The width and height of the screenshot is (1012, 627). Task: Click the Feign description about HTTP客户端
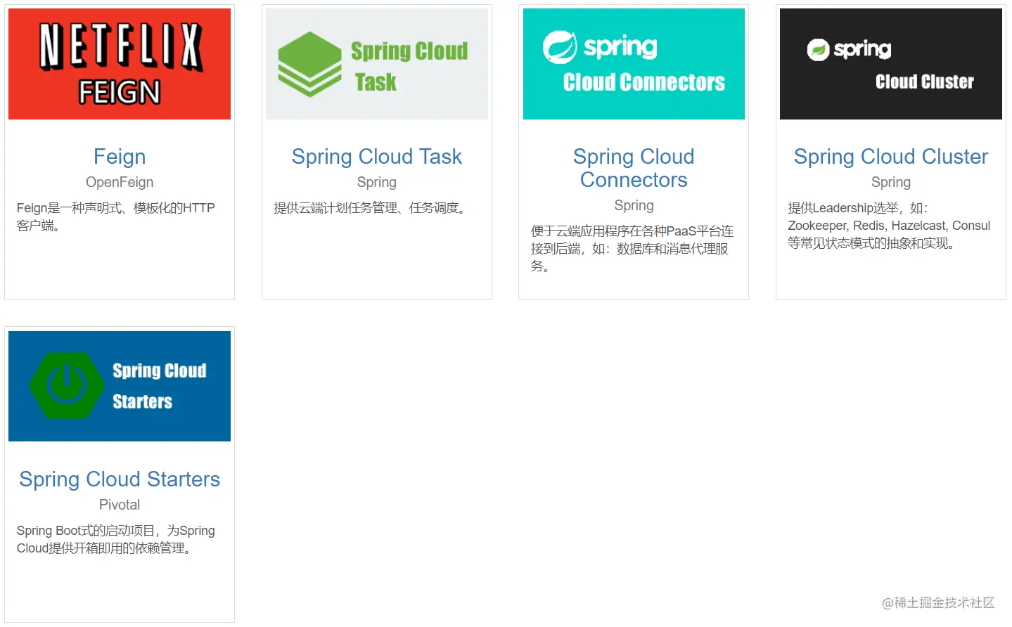115,216
